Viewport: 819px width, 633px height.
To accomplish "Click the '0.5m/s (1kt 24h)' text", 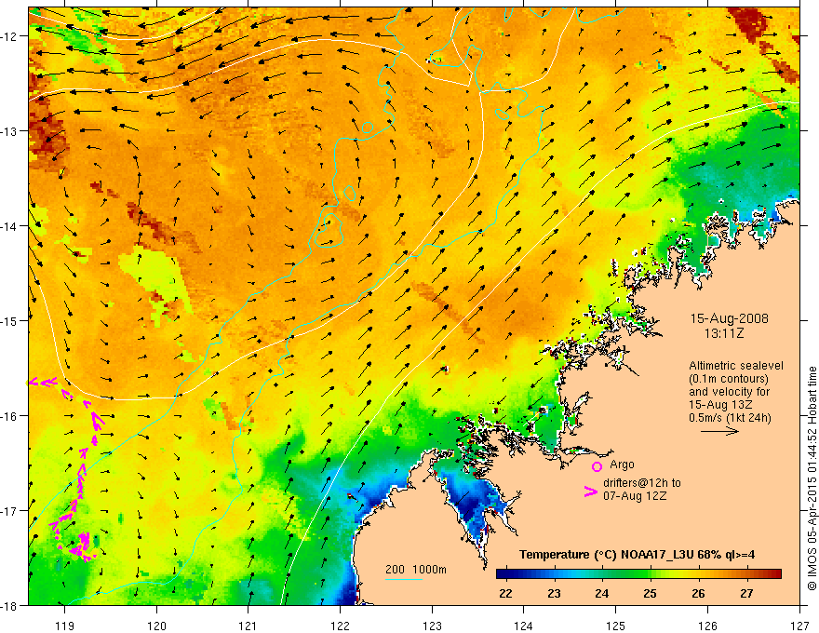I will click(730, 417).
